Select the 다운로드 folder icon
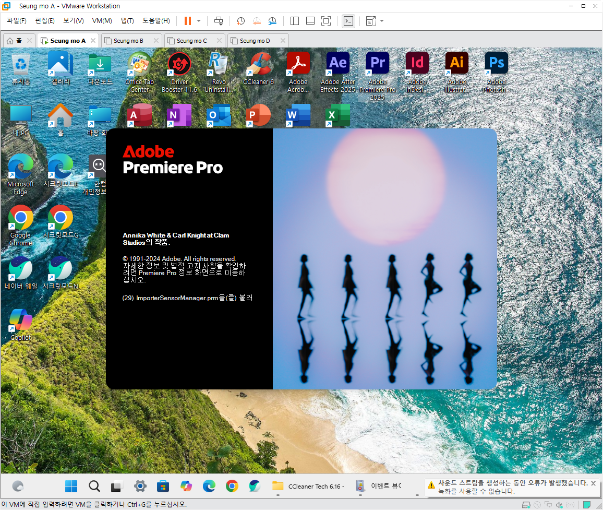 point(100,69)
